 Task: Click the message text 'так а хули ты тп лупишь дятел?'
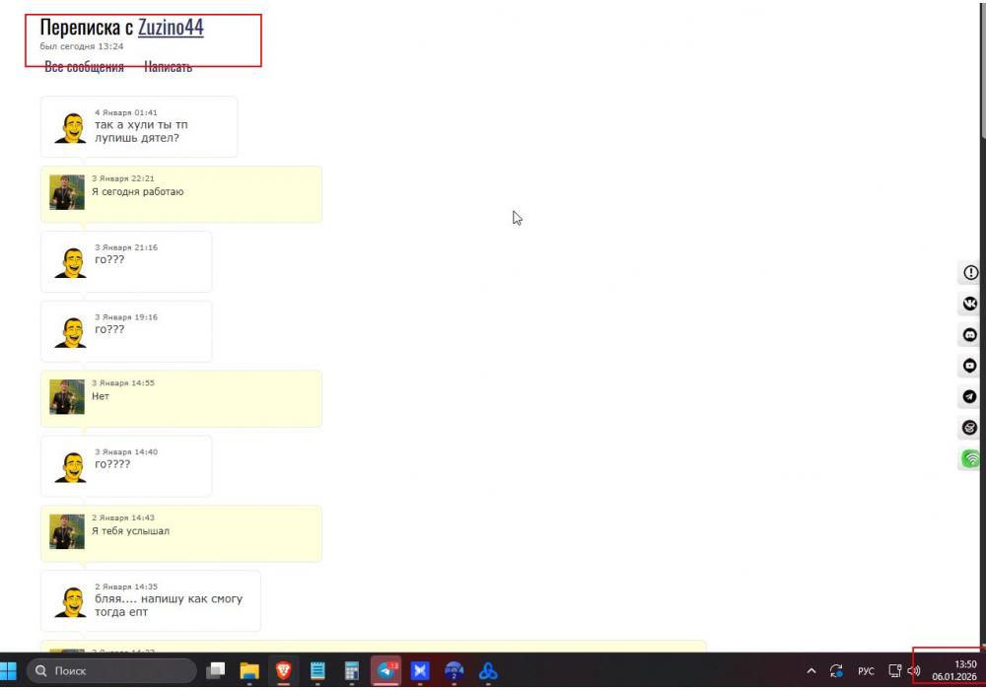(x=141, y=131)
